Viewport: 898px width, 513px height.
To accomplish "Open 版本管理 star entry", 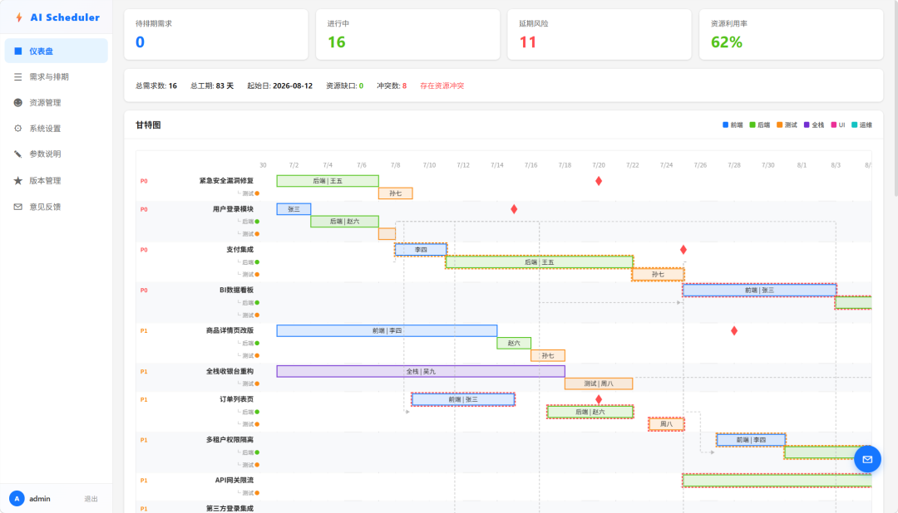I will pyautogui.click(x=57, y=180).
